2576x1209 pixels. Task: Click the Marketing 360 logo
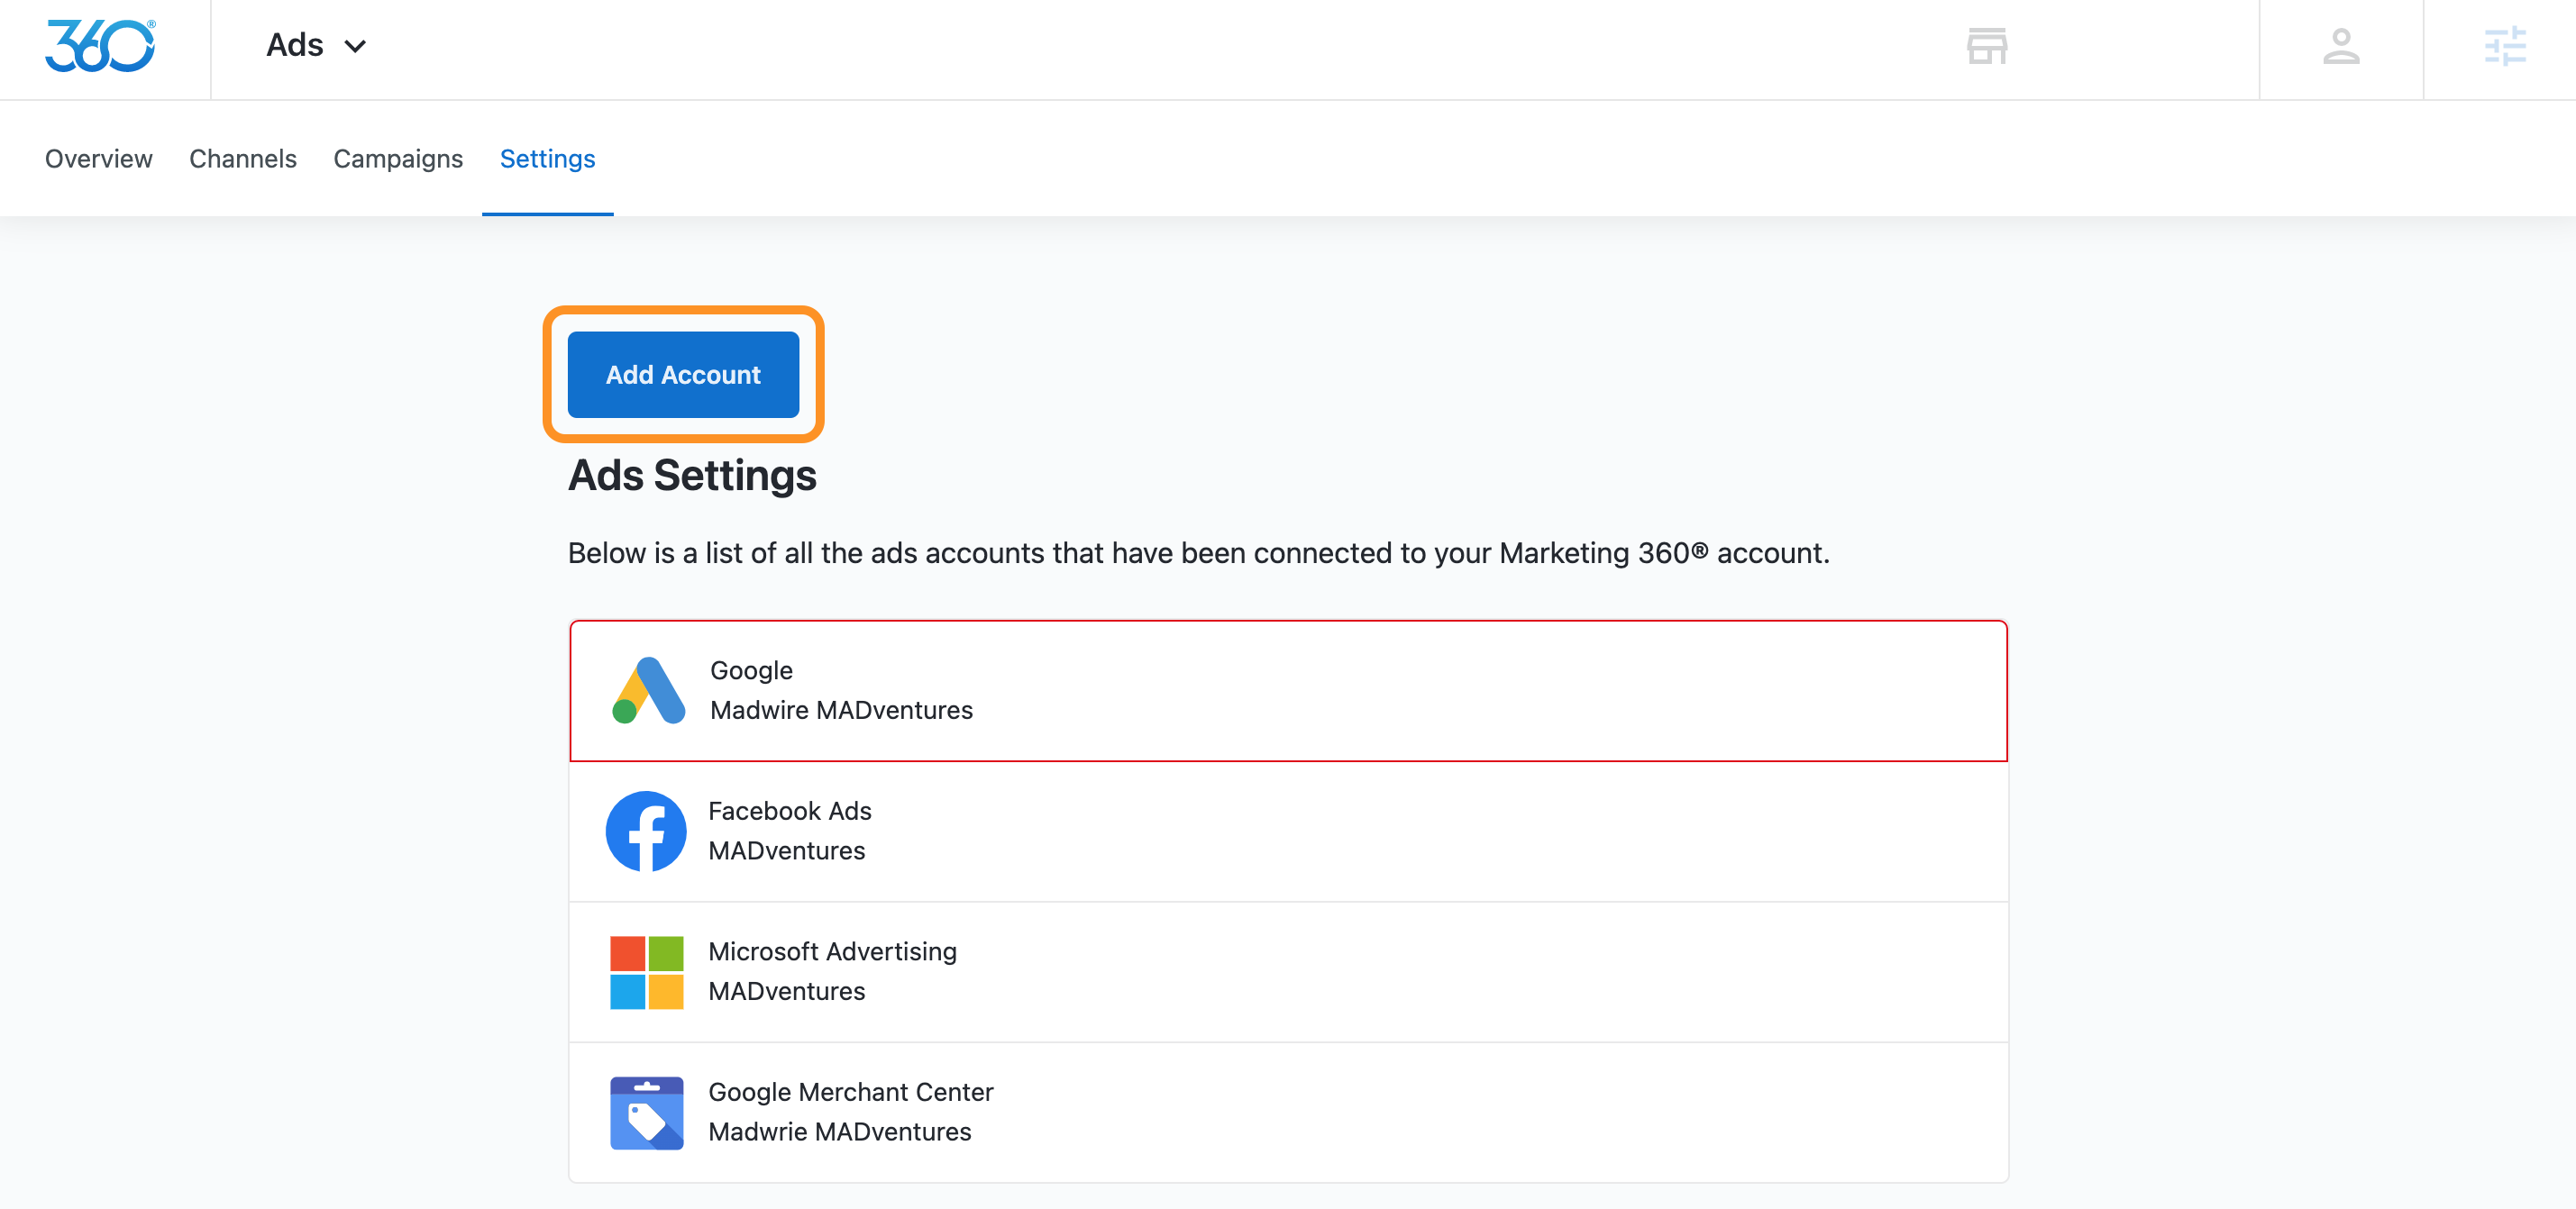click(x=100, y=46)
